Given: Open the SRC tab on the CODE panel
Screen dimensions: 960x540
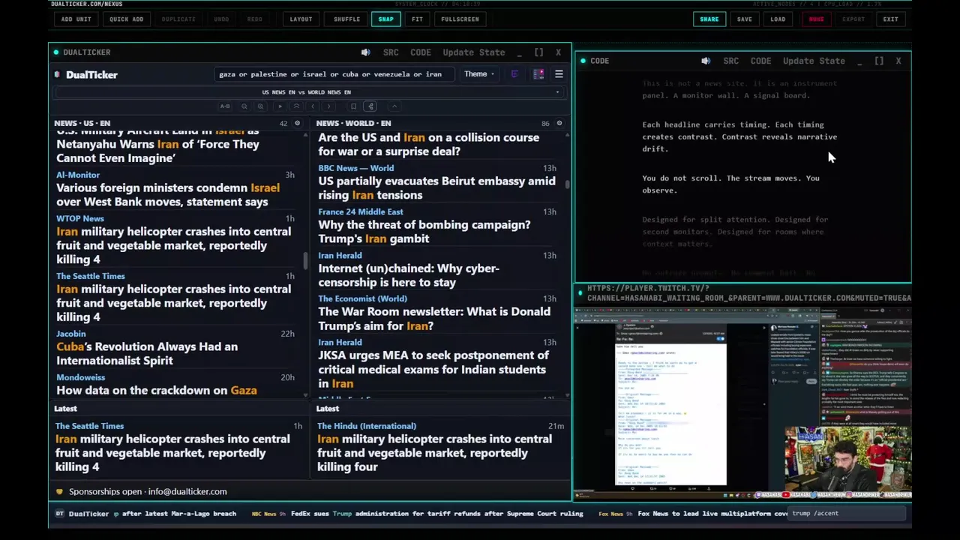Looking at the screenshot, I should (731, 61).
